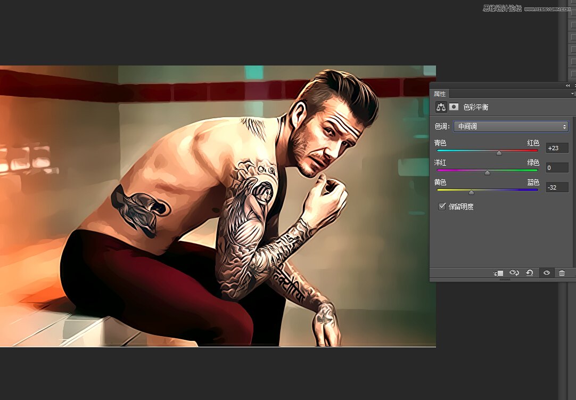Click the yellow-blue value field showing -32
576x400 pixels.
[557, 187]
